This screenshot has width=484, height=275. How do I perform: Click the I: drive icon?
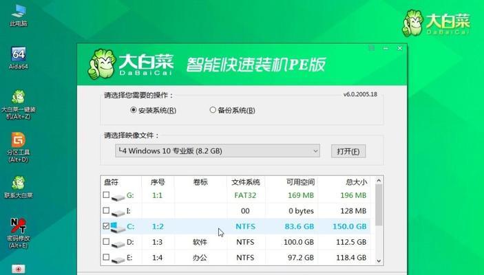118,212
